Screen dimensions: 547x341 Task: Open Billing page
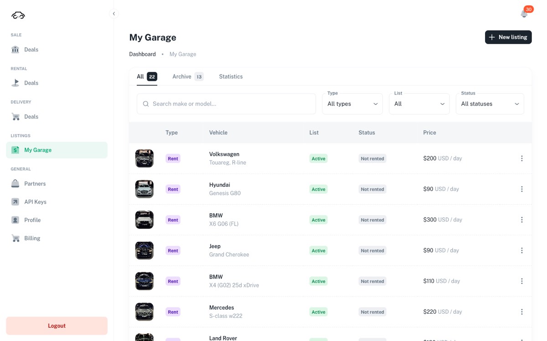57,238
